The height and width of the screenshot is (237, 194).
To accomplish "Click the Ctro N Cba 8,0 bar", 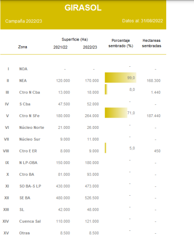I will [x=106, y=89].
